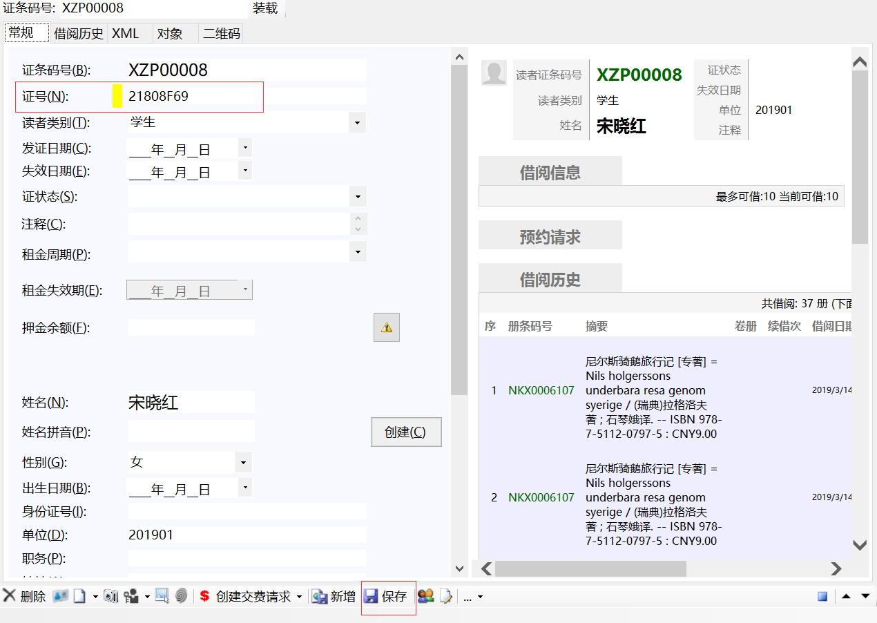Click the 新增 save-as-new icon

320,597
